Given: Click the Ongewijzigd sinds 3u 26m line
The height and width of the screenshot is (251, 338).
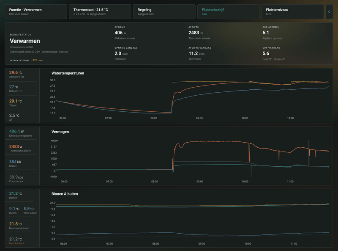Looking at the screenshot, I should coord(39,52).
